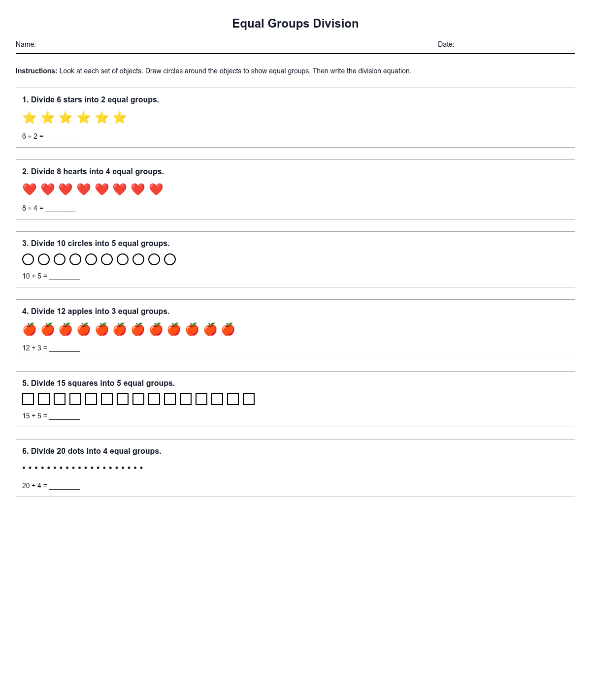The image size is (591, 689).
Task: Click the answer blank for 20 ÷ 4
Action: point(65,486)
